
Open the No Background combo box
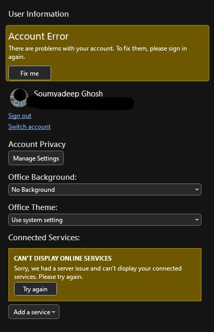point(105,190)
